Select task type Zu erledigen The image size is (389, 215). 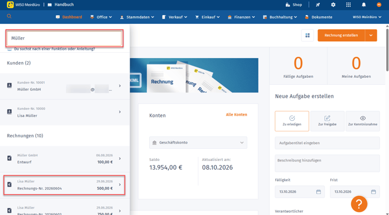292,121
